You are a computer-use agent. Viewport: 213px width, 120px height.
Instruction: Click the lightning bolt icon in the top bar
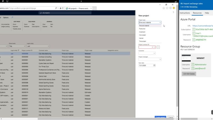(3, 1)
